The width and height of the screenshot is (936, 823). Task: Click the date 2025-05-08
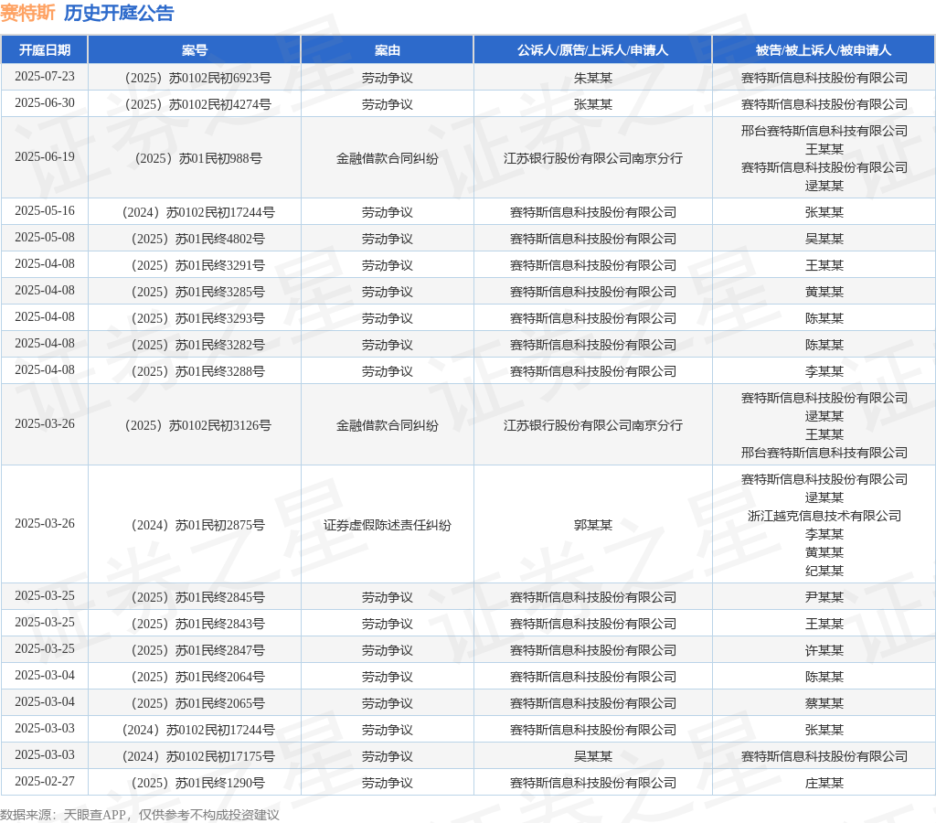coord(45,237)
